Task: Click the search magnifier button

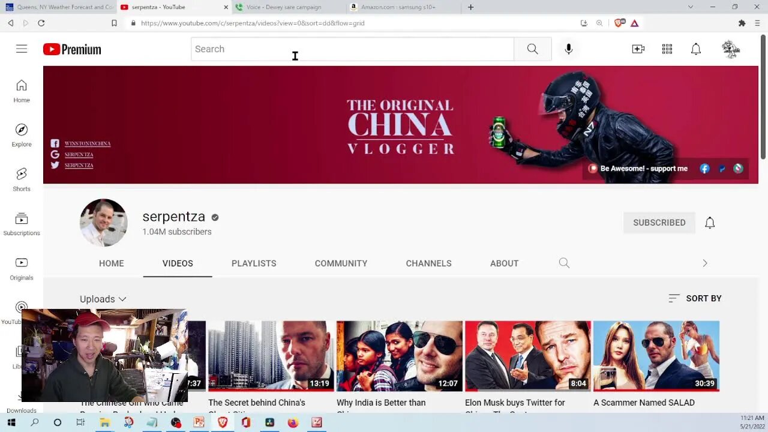Action: point(532,49)
